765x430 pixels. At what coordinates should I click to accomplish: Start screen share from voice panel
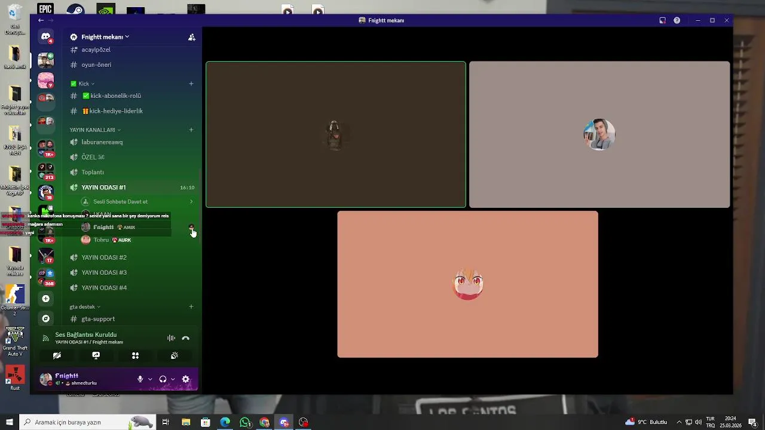point(96,355)
